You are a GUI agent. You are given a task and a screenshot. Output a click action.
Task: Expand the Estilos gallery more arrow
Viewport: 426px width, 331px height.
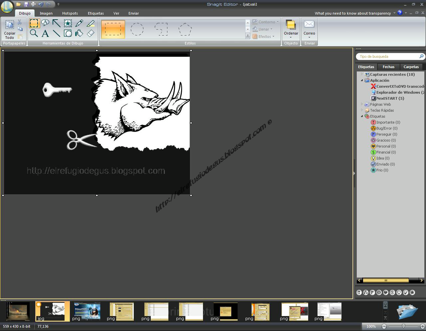248,36
